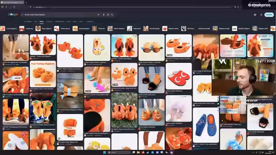Open the Fun Turkey Slippers image
Viewport: 276px width, 155px height.
(43, 74)
